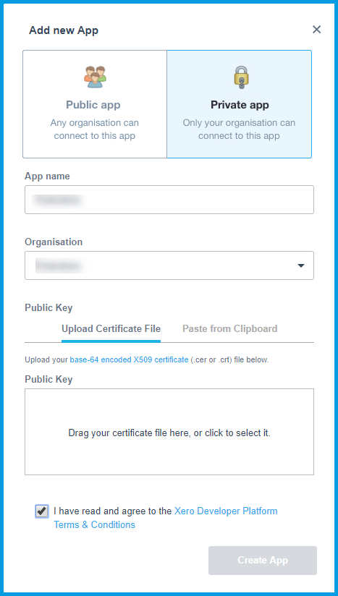Screen dimensions: 338x596
Task: Select the Public app option card
Action: (x=95, y=104)
